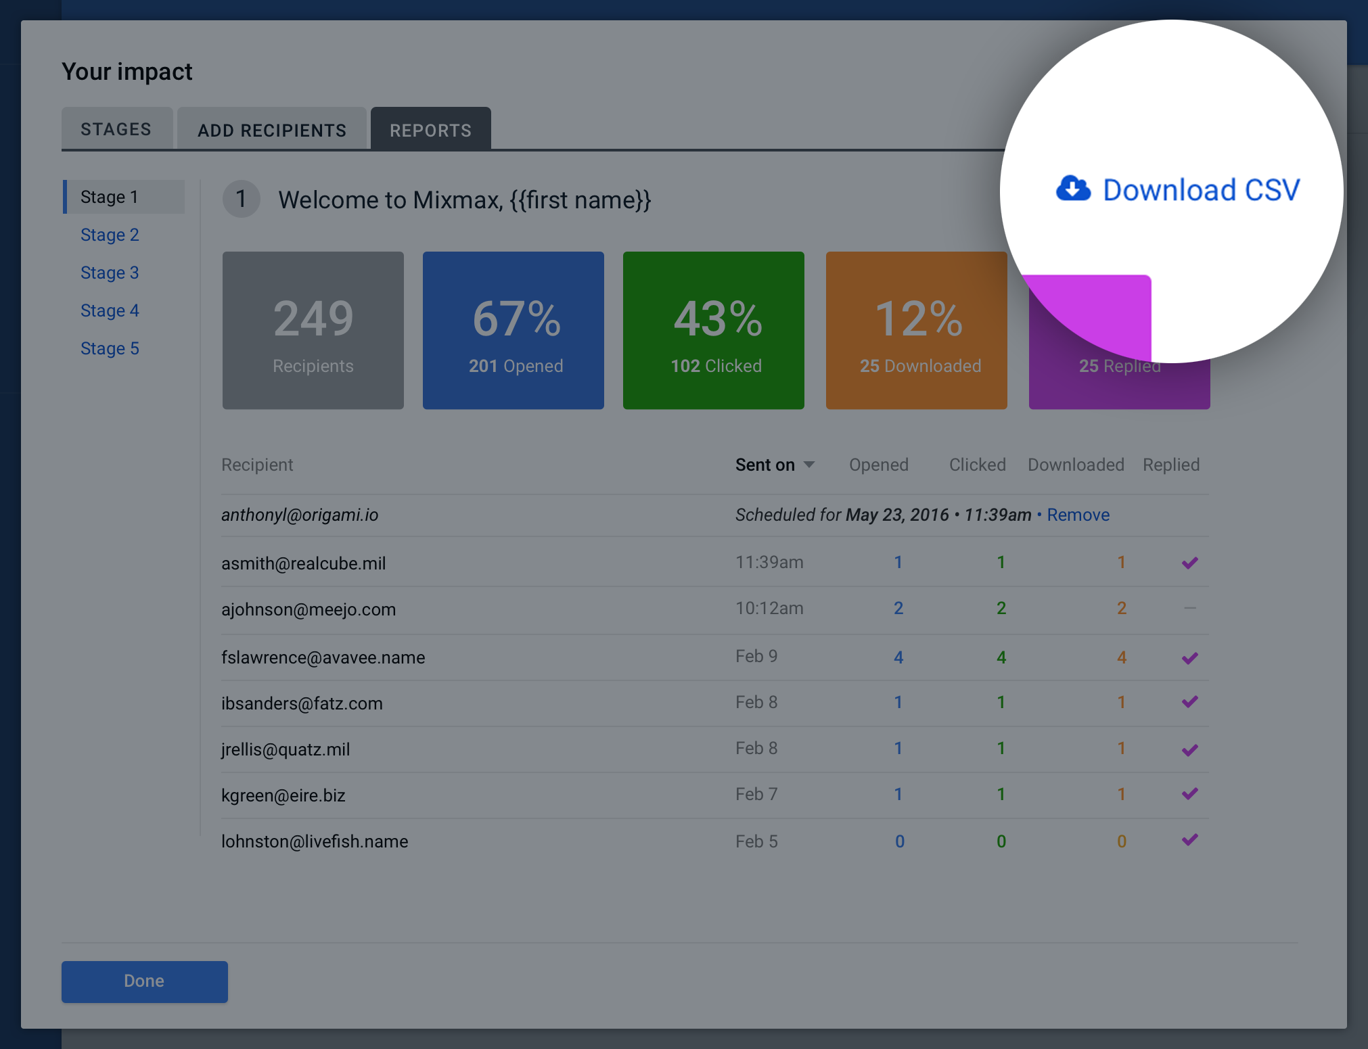Image resolution: width=1368 pixels, height=1049 pixels.
Task: Click the Feb 9 sent date
Action: [756, 656]
